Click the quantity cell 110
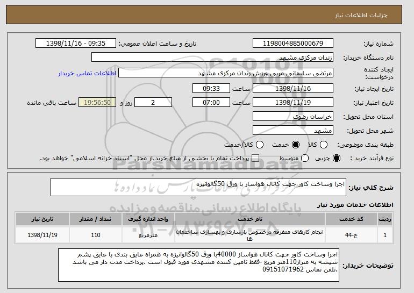 [96, 235]
